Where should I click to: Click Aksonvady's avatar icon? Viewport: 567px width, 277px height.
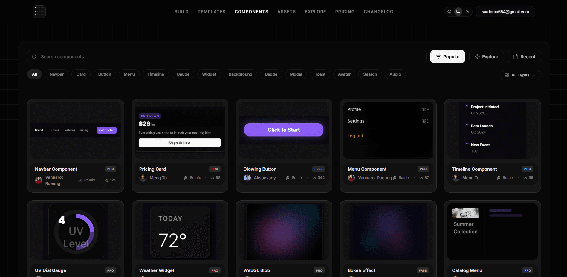247,178
